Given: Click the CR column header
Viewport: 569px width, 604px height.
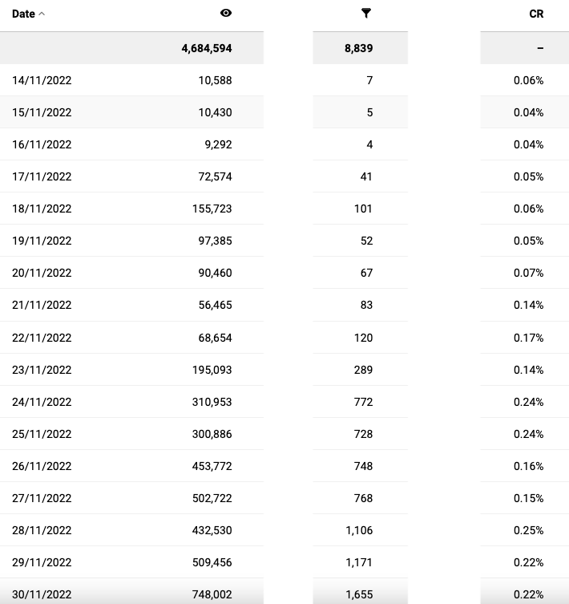Looking at the screenshot, I should (x=536, y=14).
